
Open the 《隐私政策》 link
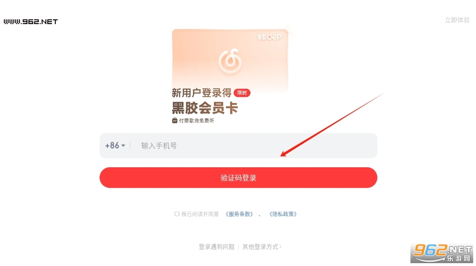(283, 214)
